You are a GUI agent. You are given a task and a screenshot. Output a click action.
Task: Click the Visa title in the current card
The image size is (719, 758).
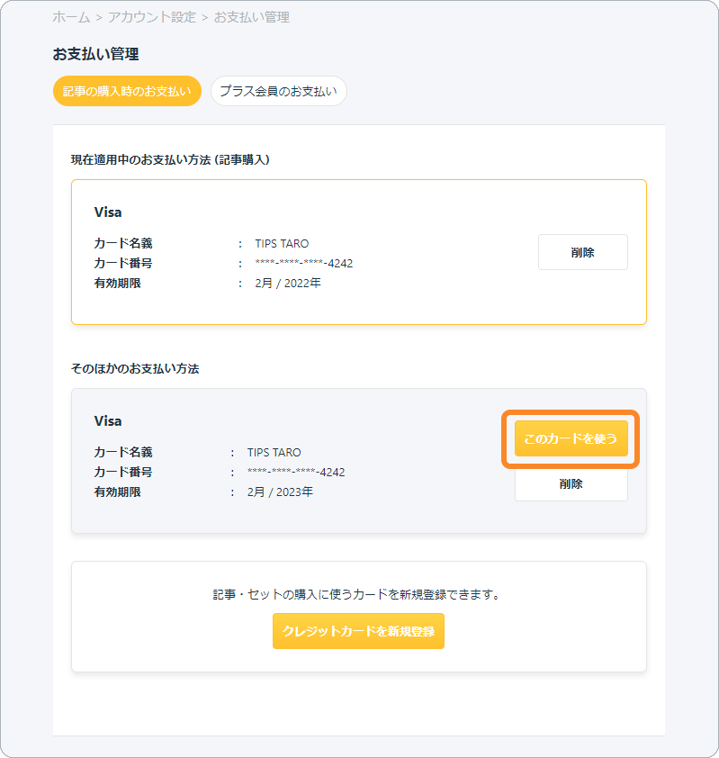(108, 212)
